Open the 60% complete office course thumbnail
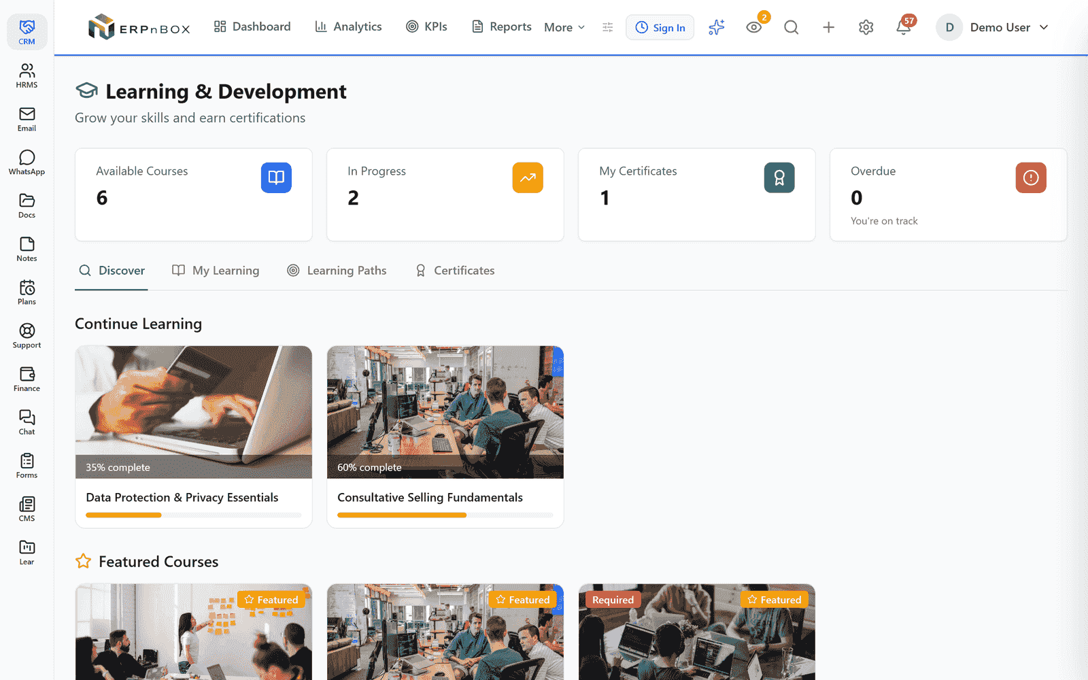The width and height of the screenshot is (1088, 680). tap(445, 412)
